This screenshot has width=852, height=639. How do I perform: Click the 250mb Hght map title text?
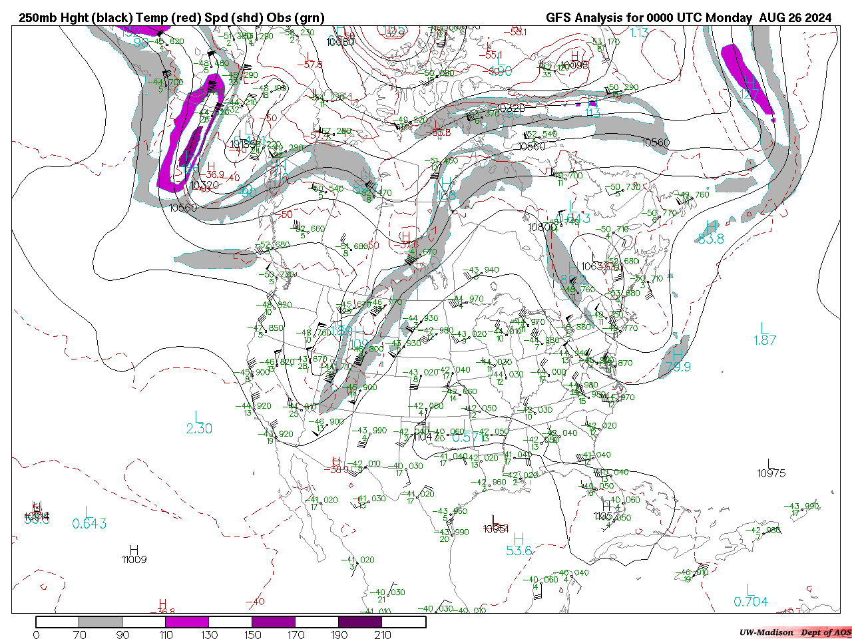(171, 18)
